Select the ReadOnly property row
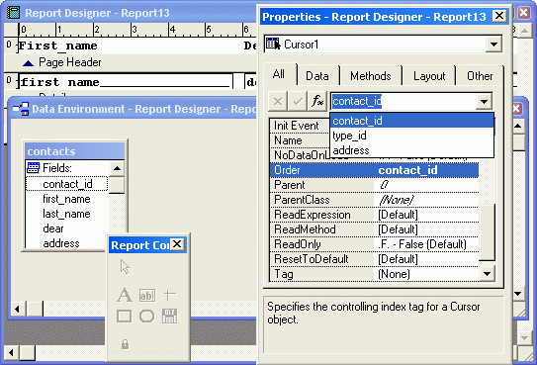Viewport: 537px width, 365px height. (x=375, y=244)
